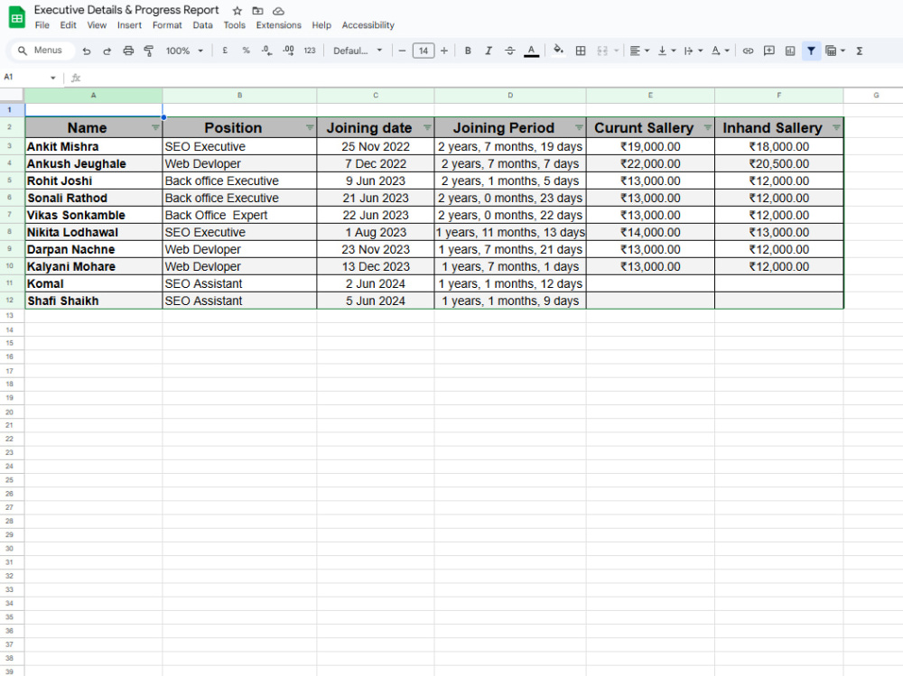Select the cell ₹22,000.00
This screenshot has width=903, height=676.
click(x=650, y=163)
